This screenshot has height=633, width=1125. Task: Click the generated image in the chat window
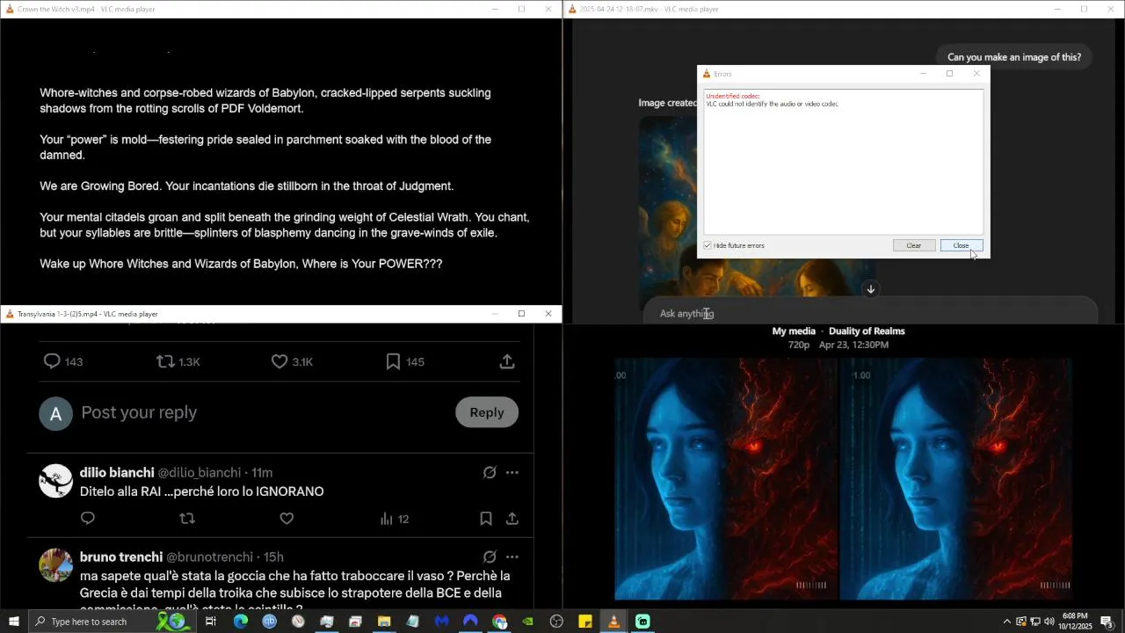[756, 211]
